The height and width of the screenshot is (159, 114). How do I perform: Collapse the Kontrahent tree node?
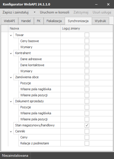coord(11,53)
